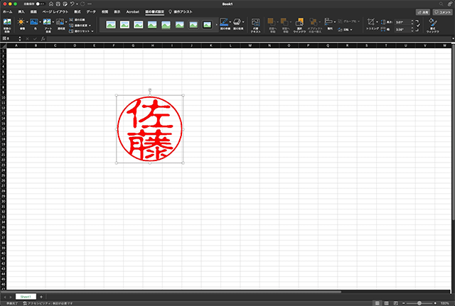
Task: Click the Remove Background (背景の削除) icon
Action: tap(6, 23)
